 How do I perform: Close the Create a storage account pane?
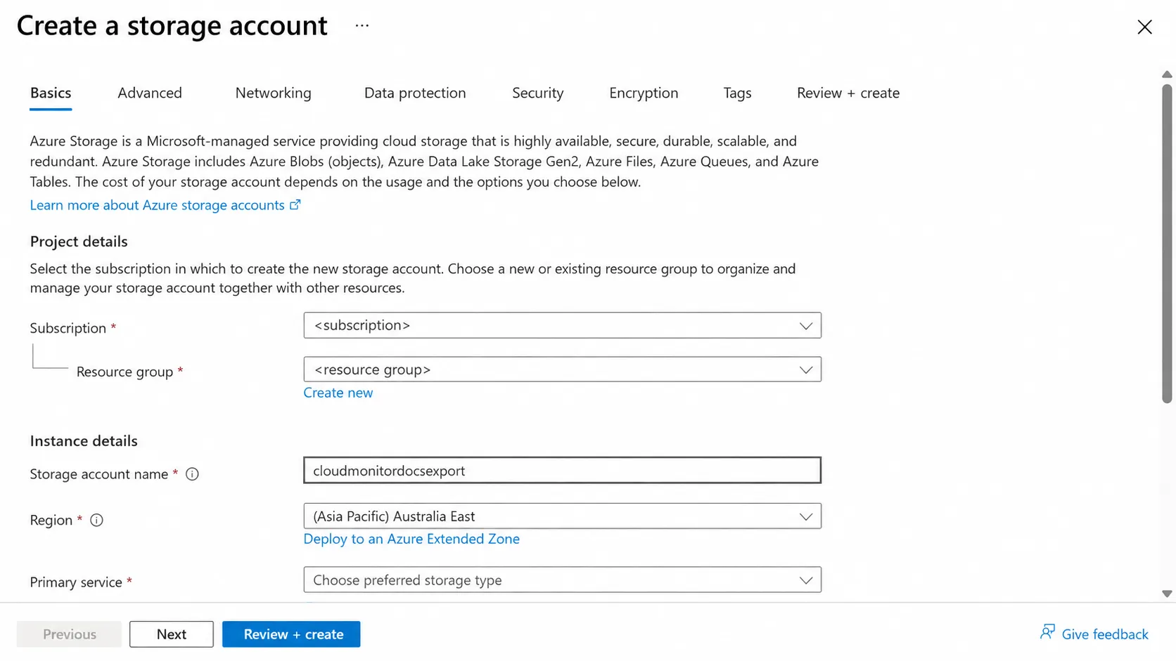click(1144, 27)
